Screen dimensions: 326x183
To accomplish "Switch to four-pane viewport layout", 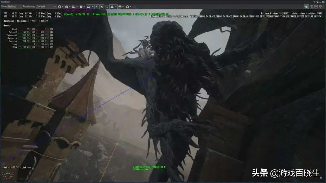I will (x=321, y=7).
